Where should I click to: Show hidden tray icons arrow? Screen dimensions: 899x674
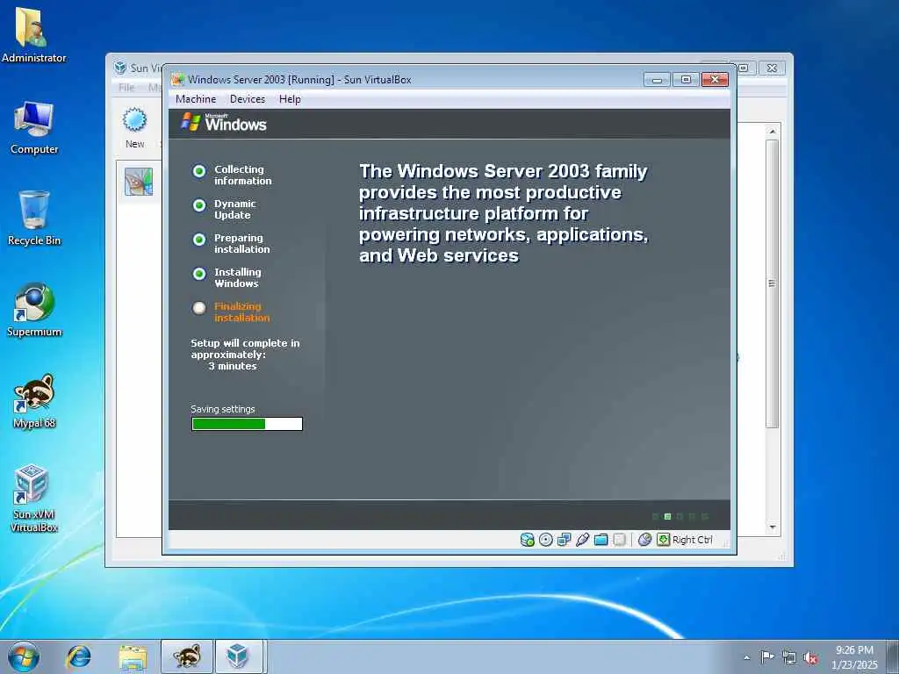coord(746,657)
